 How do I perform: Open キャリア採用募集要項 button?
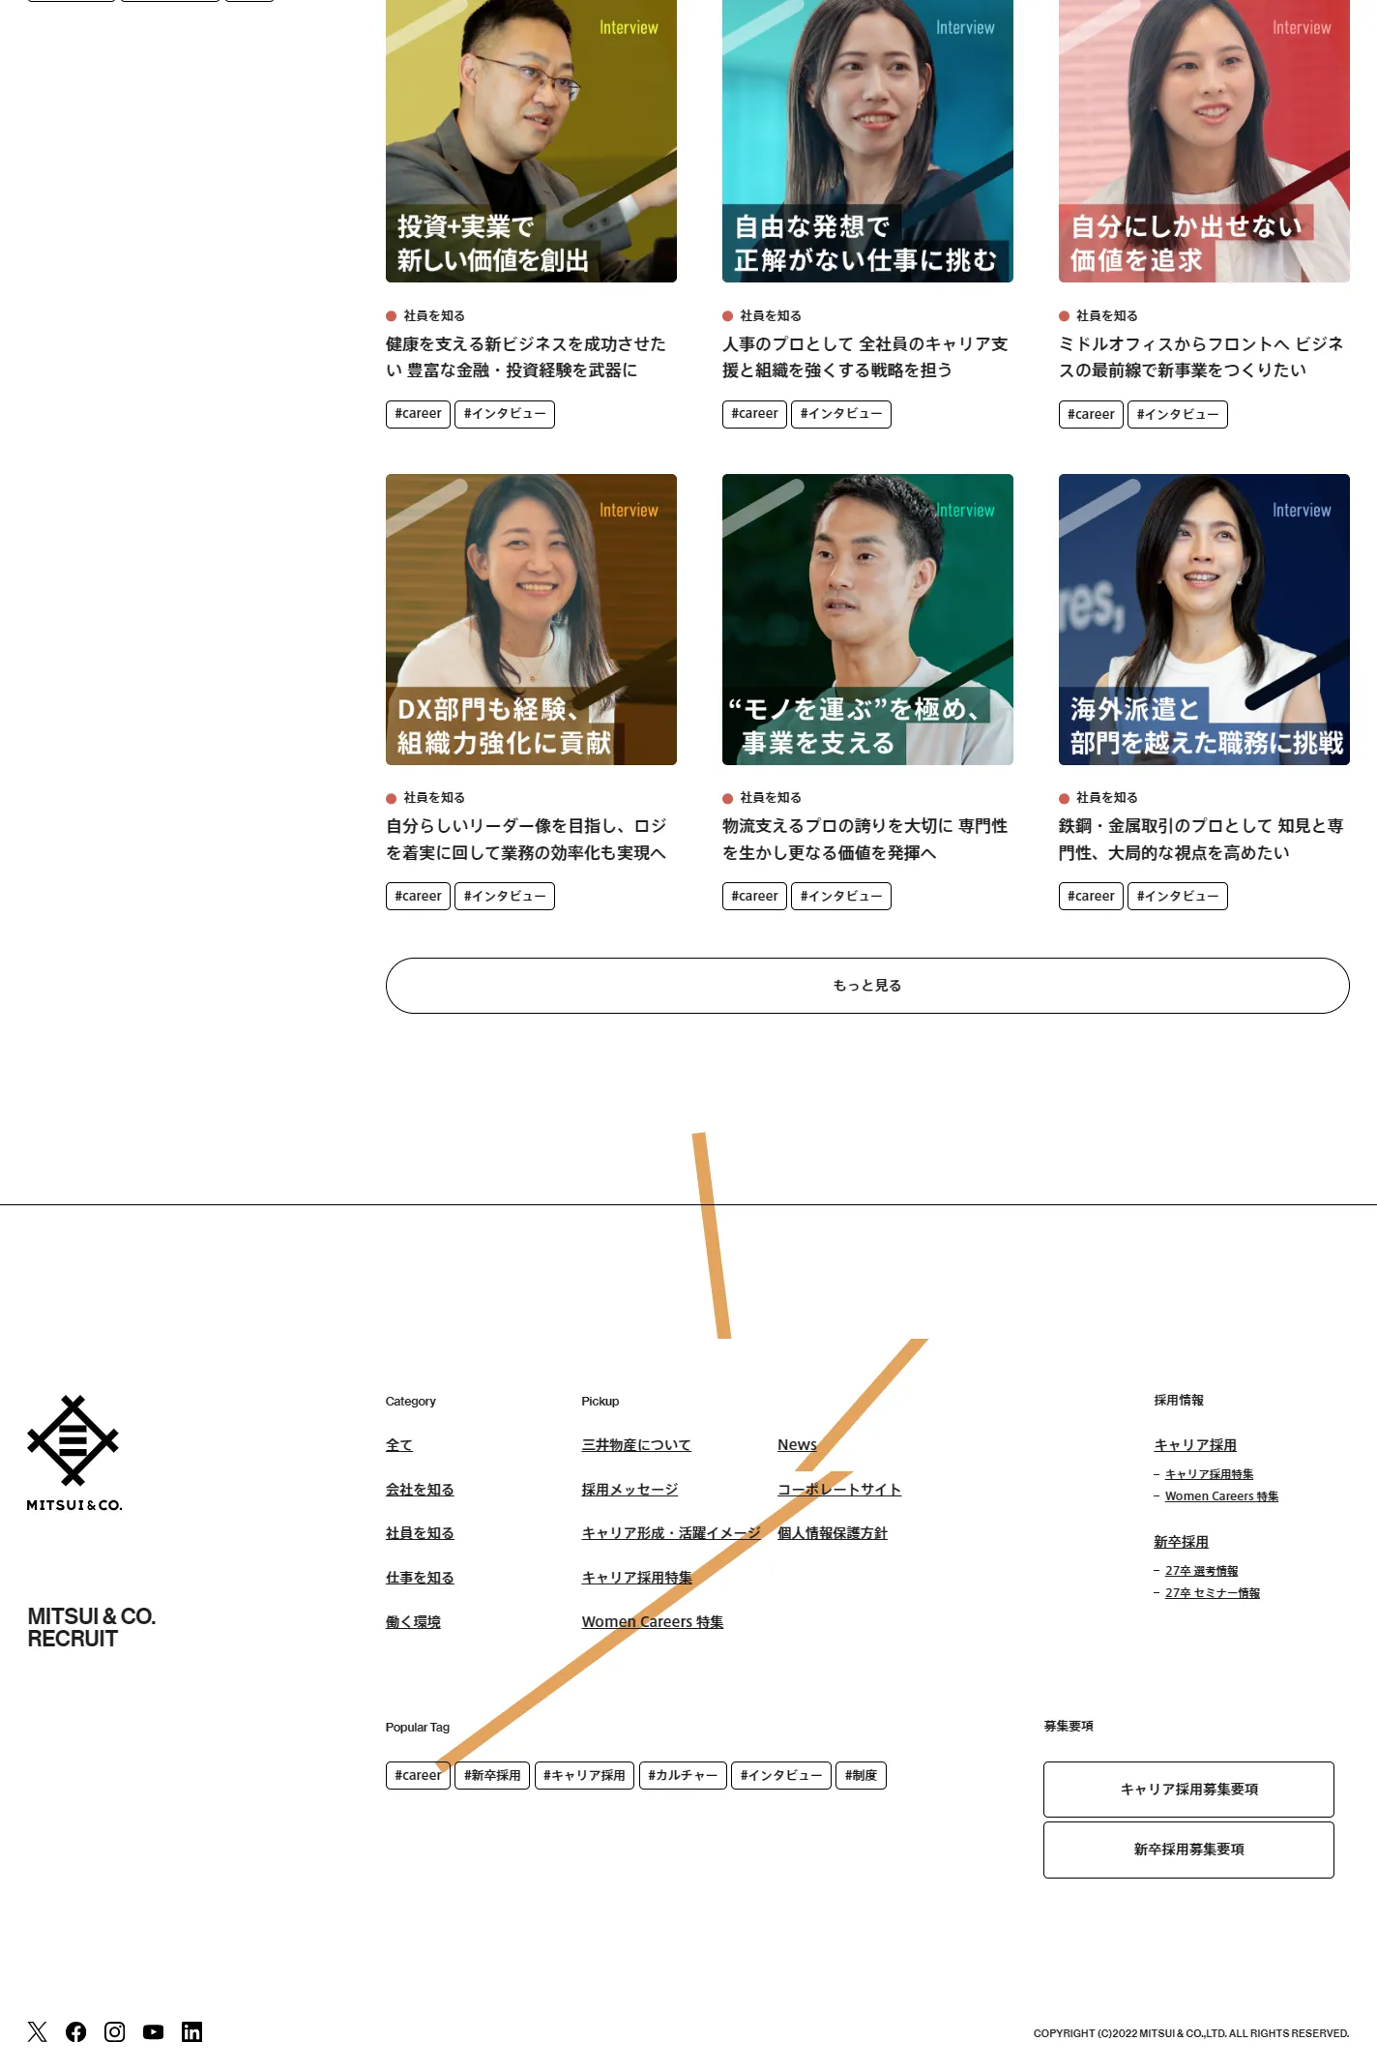(1188, 1790)
